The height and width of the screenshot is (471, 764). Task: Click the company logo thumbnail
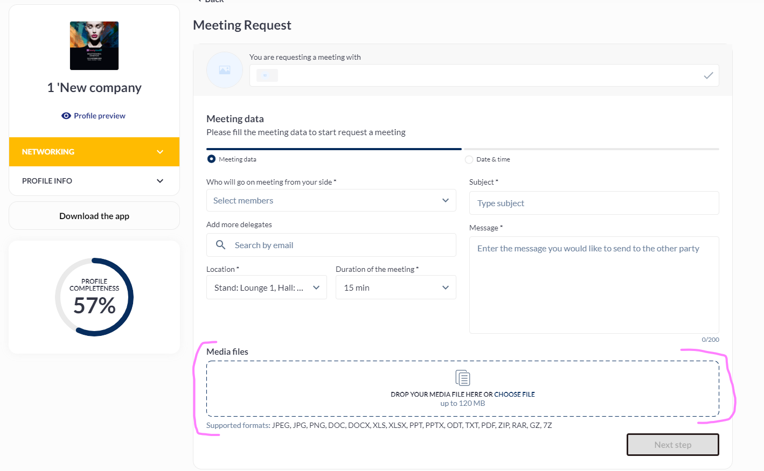pos(94,46)
